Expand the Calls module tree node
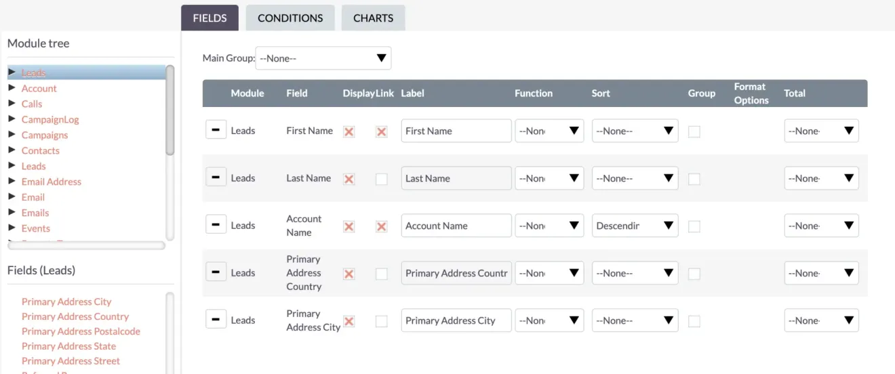895x374 pixels. click(x=12, y=104)
